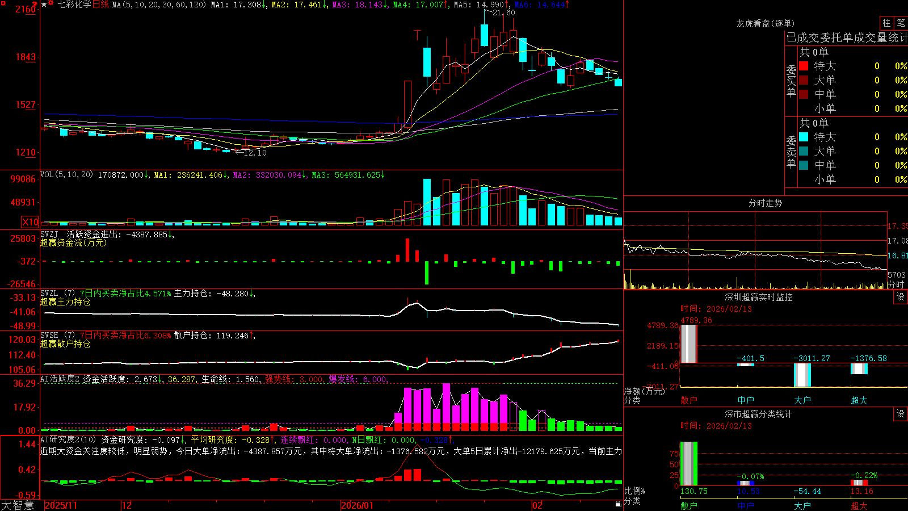908x511 pixels.
Task: Click the 时间: 2026/02/13 in 深圳超赢实时监控
Action: (716, 309)
